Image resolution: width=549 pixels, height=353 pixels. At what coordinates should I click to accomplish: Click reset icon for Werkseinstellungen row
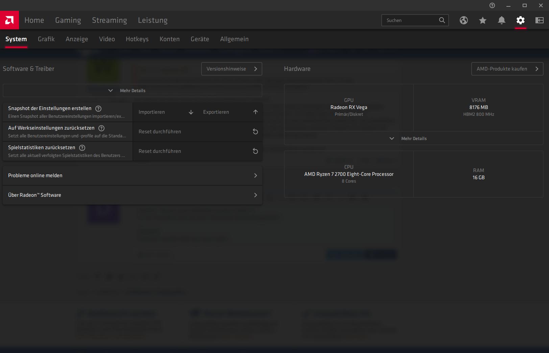point(256,132)
